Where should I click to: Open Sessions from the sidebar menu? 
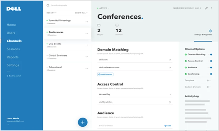(13, 49)
